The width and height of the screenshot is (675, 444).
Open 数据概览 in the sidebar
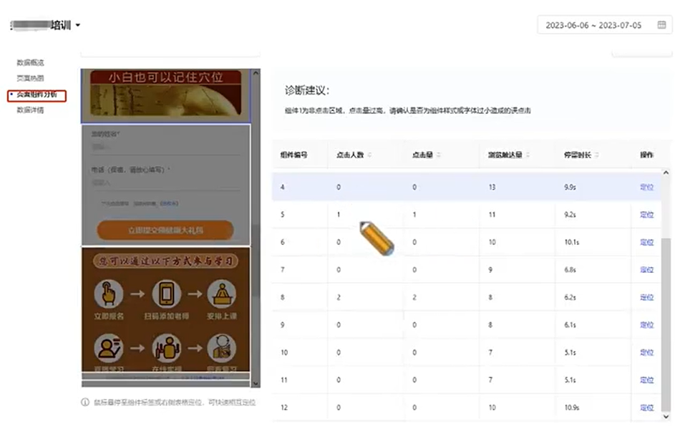click(x=30, y=62)
